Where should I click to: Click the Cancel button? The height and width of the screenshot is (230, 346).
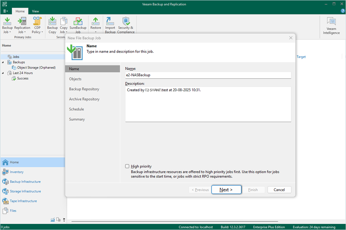[x=279, y=190]
